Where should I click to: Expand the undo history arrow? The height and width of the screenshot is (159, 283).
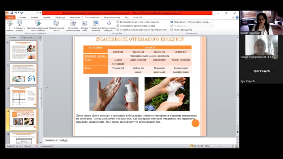pos(18,13)
